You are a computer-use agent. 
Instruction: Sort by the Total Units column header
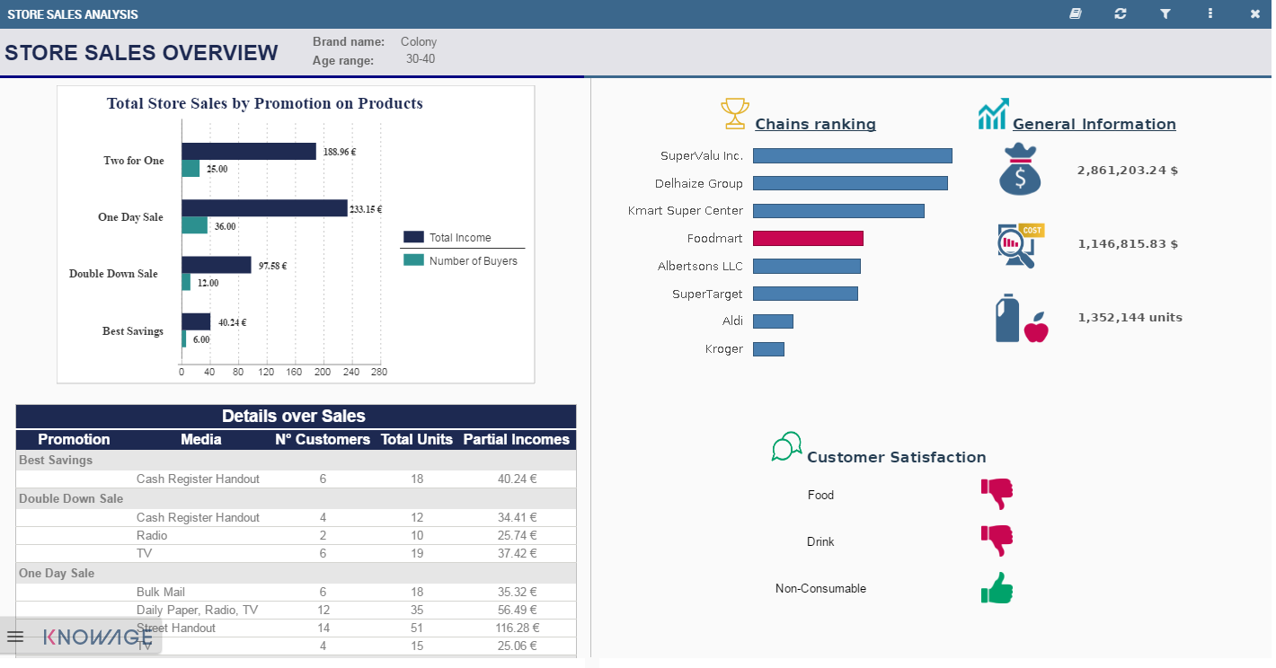417,439
